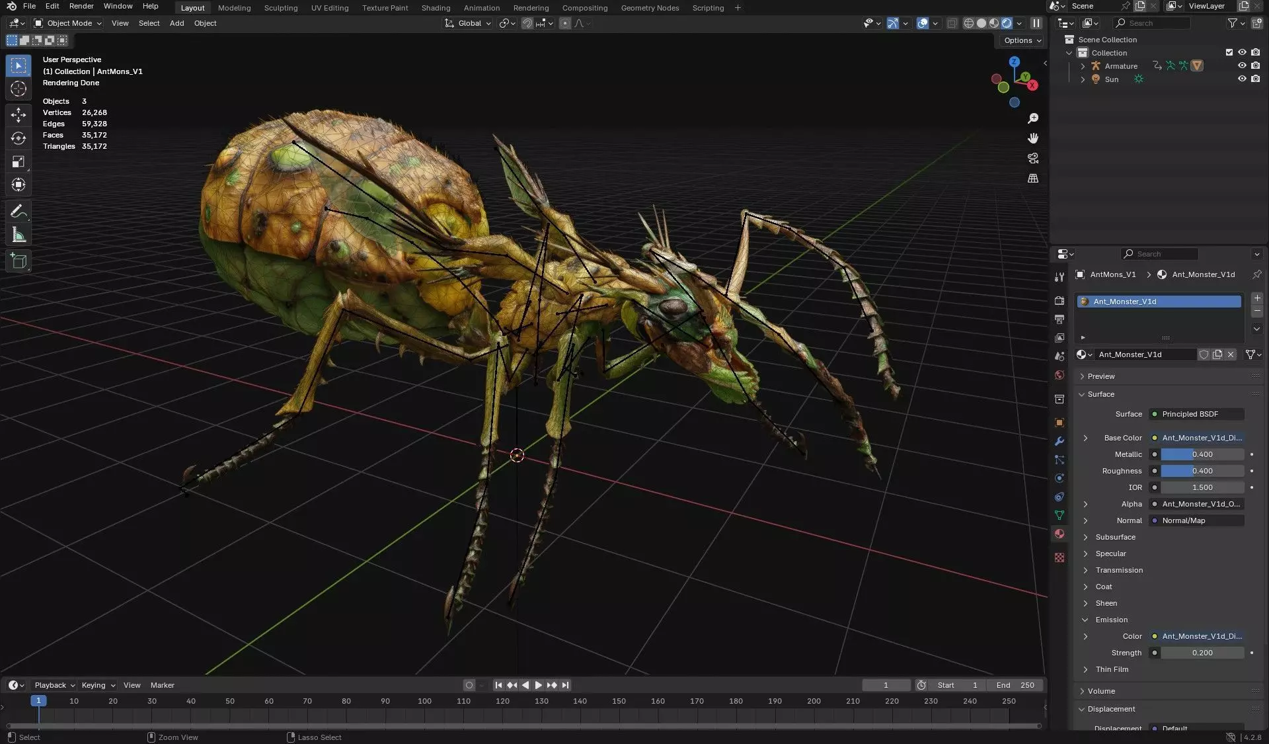This screenshot has width=1269, height=744.
Task: Toggle proportional editing button
Action: pos(565,23)
